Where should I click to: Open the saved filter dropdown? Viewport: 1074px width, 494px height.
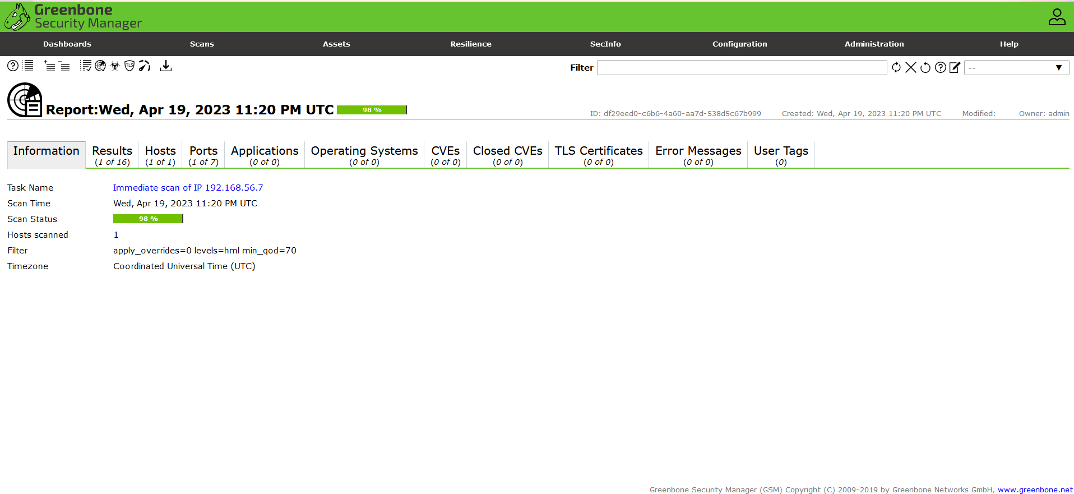point(1016,67)
